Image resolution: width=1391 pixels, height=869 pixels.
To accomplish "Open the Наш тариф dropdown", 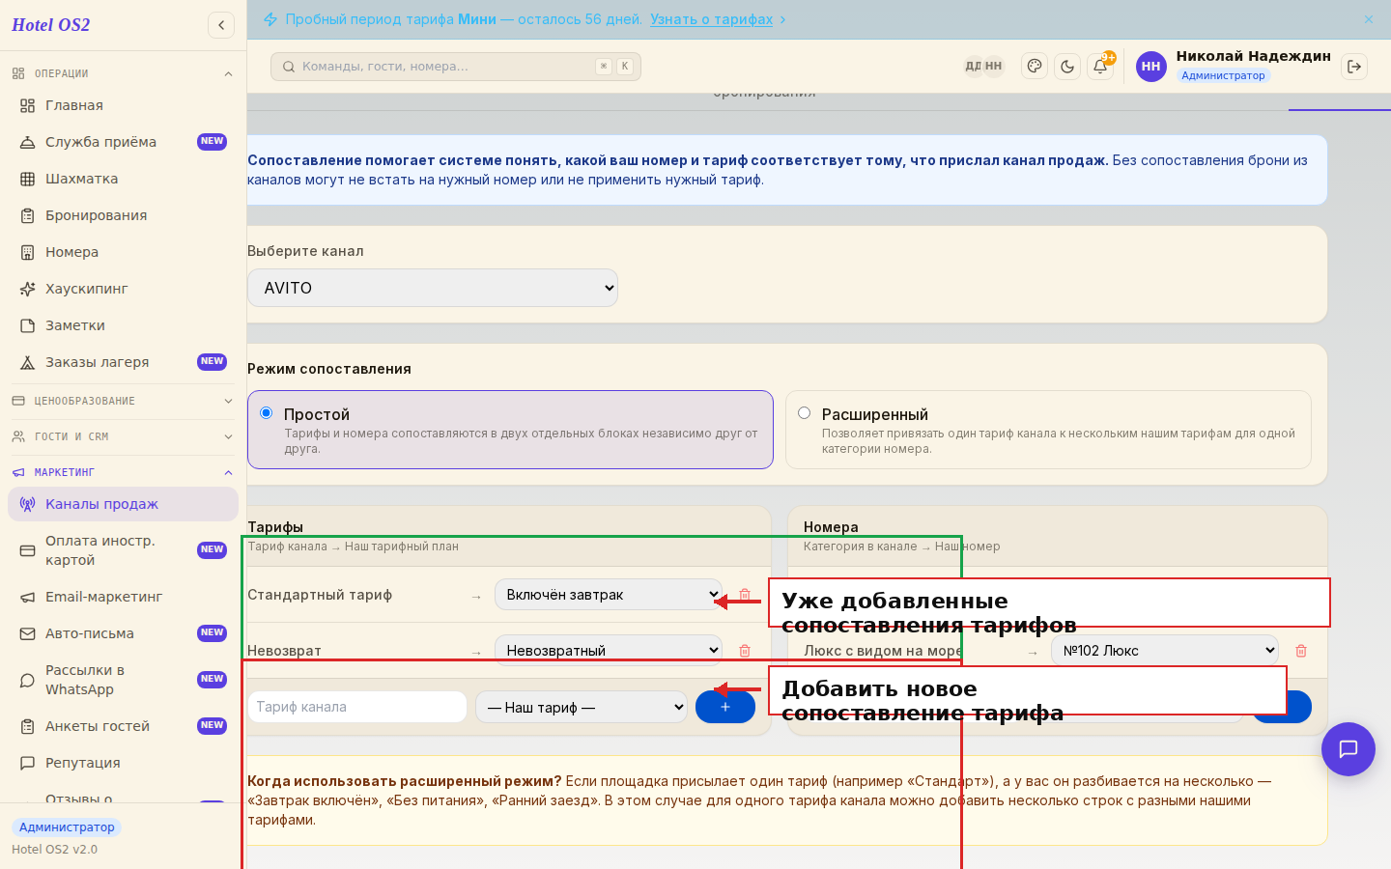I will 582,707.
